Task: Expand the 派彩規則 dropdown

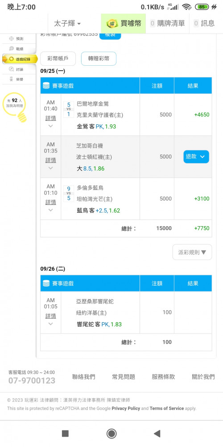Action: [x=192, y=252]
